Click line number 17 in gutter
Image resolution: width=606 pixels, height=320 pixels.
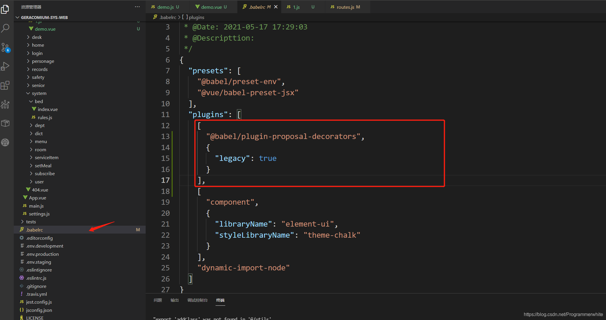point(166,180)
